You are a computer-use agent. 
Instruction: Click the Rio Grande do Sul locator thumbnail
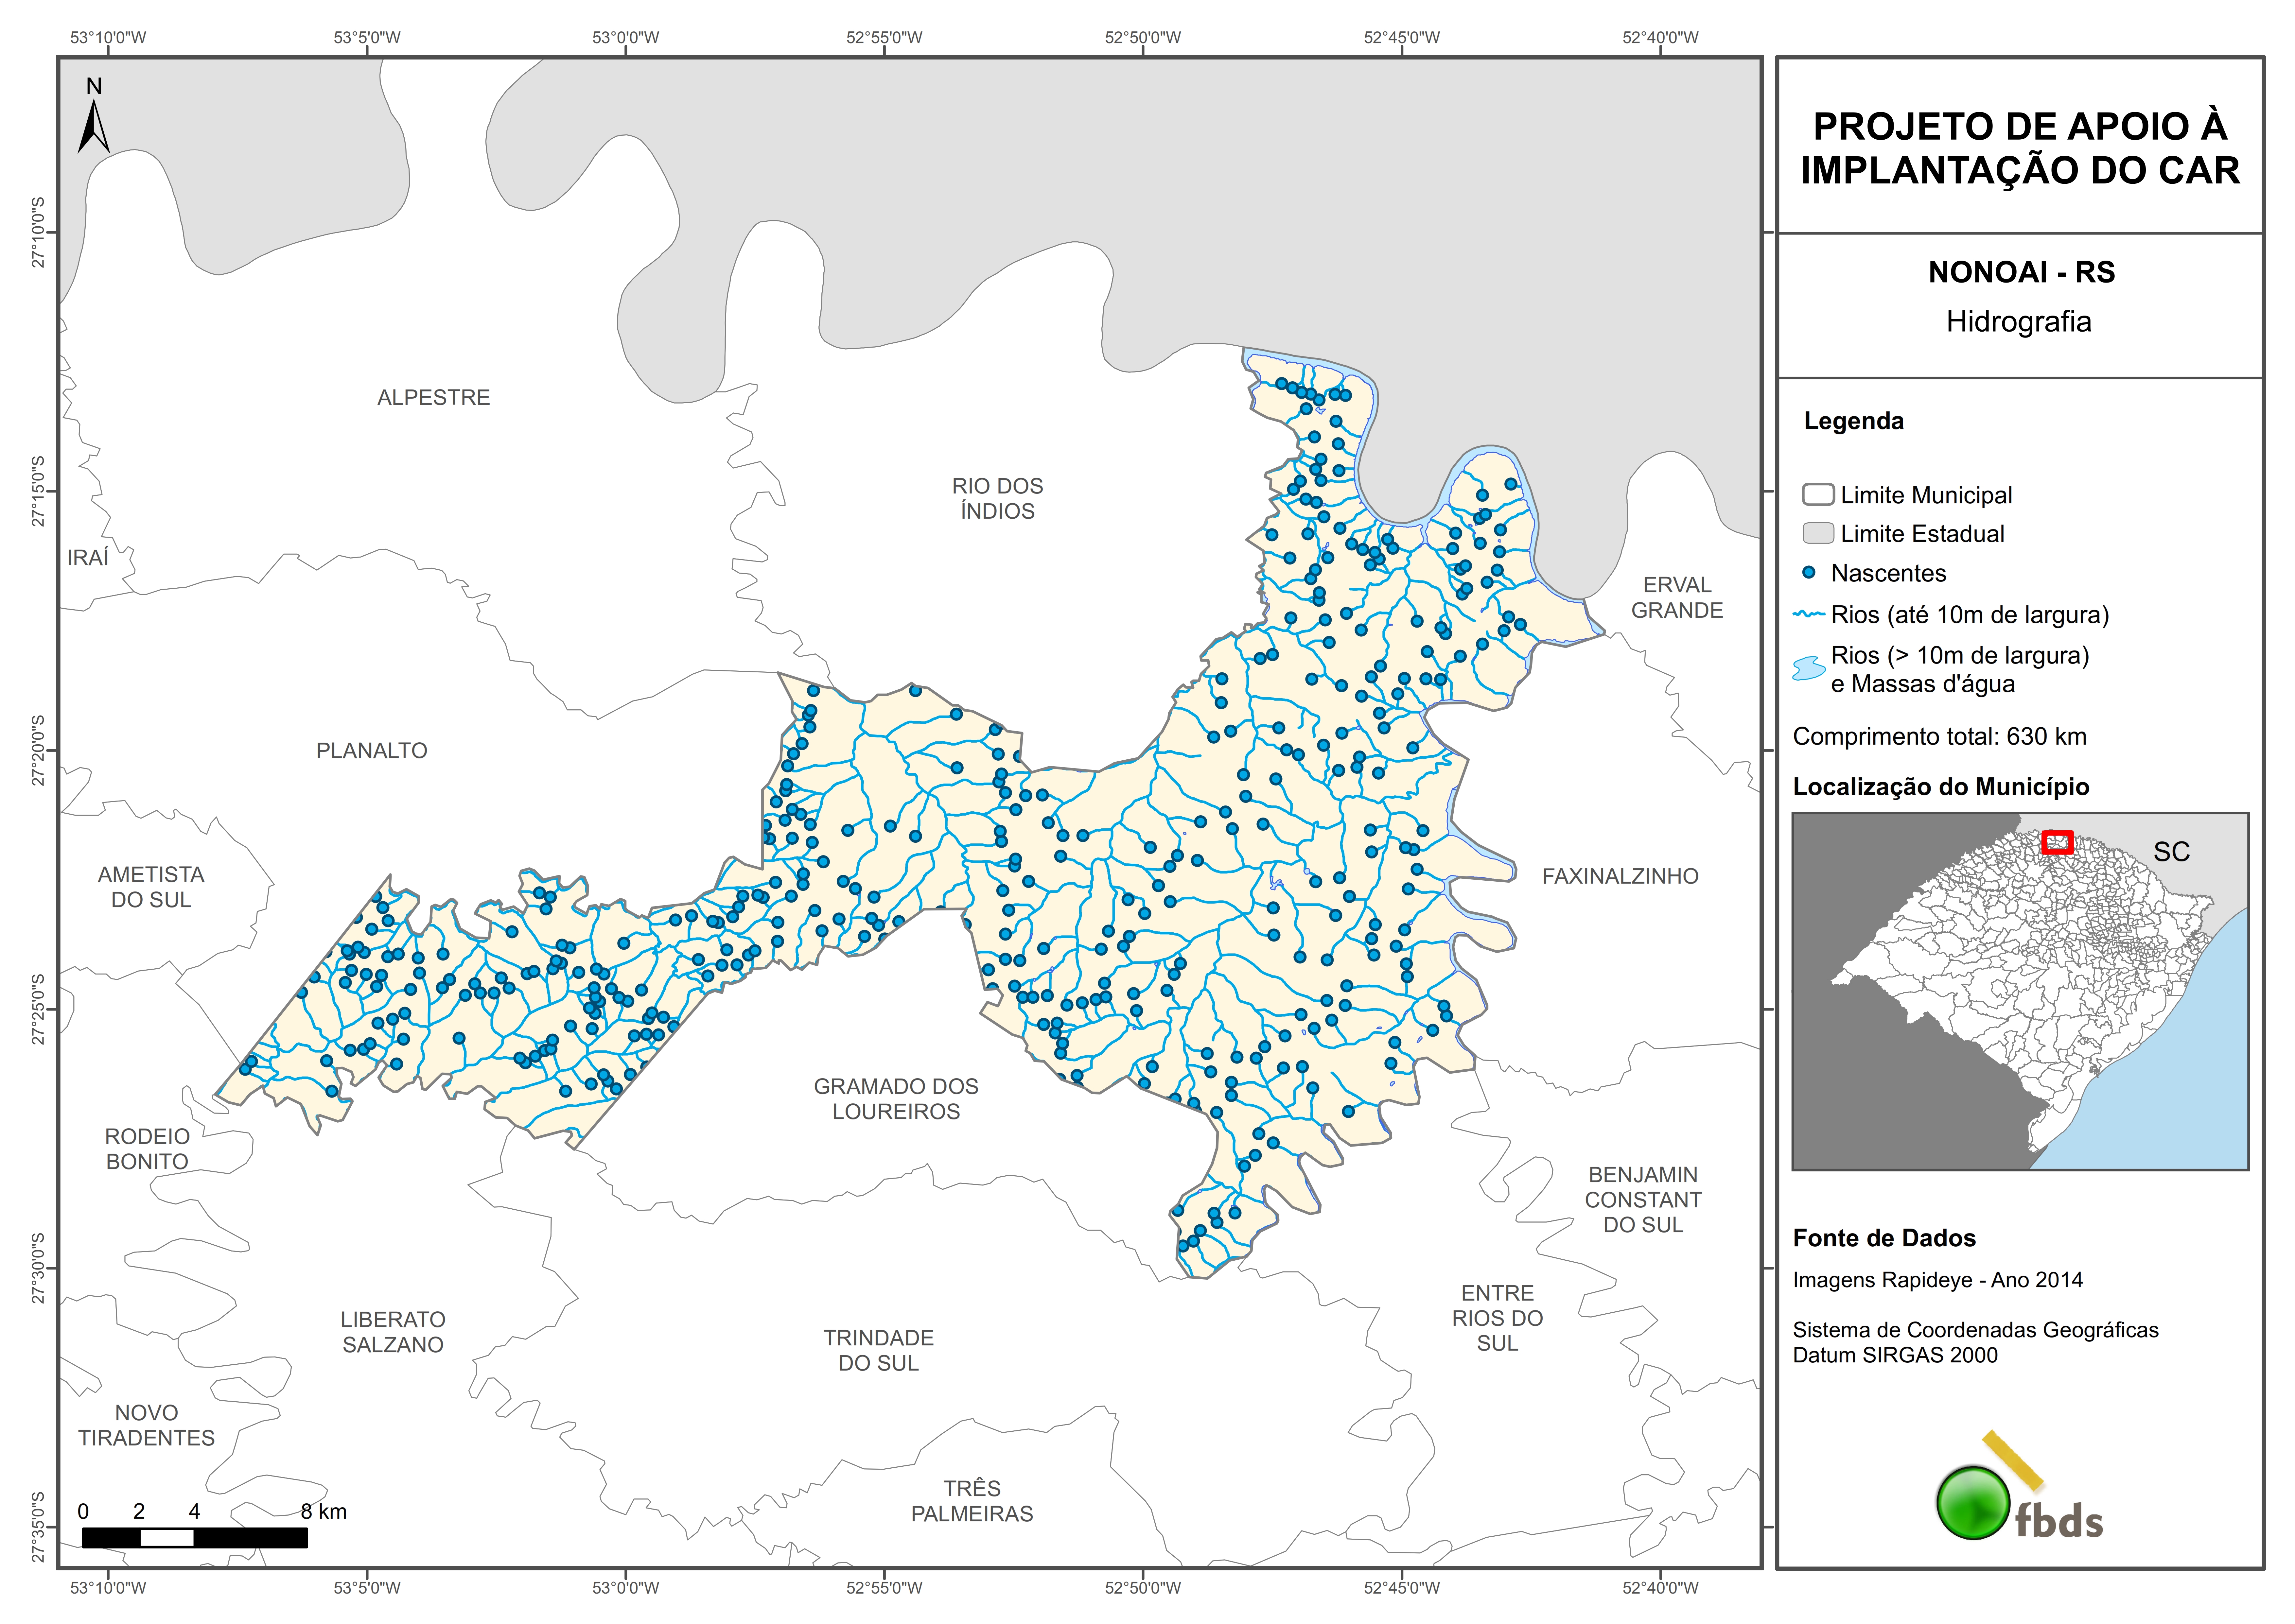click(x=2020, y=990)
